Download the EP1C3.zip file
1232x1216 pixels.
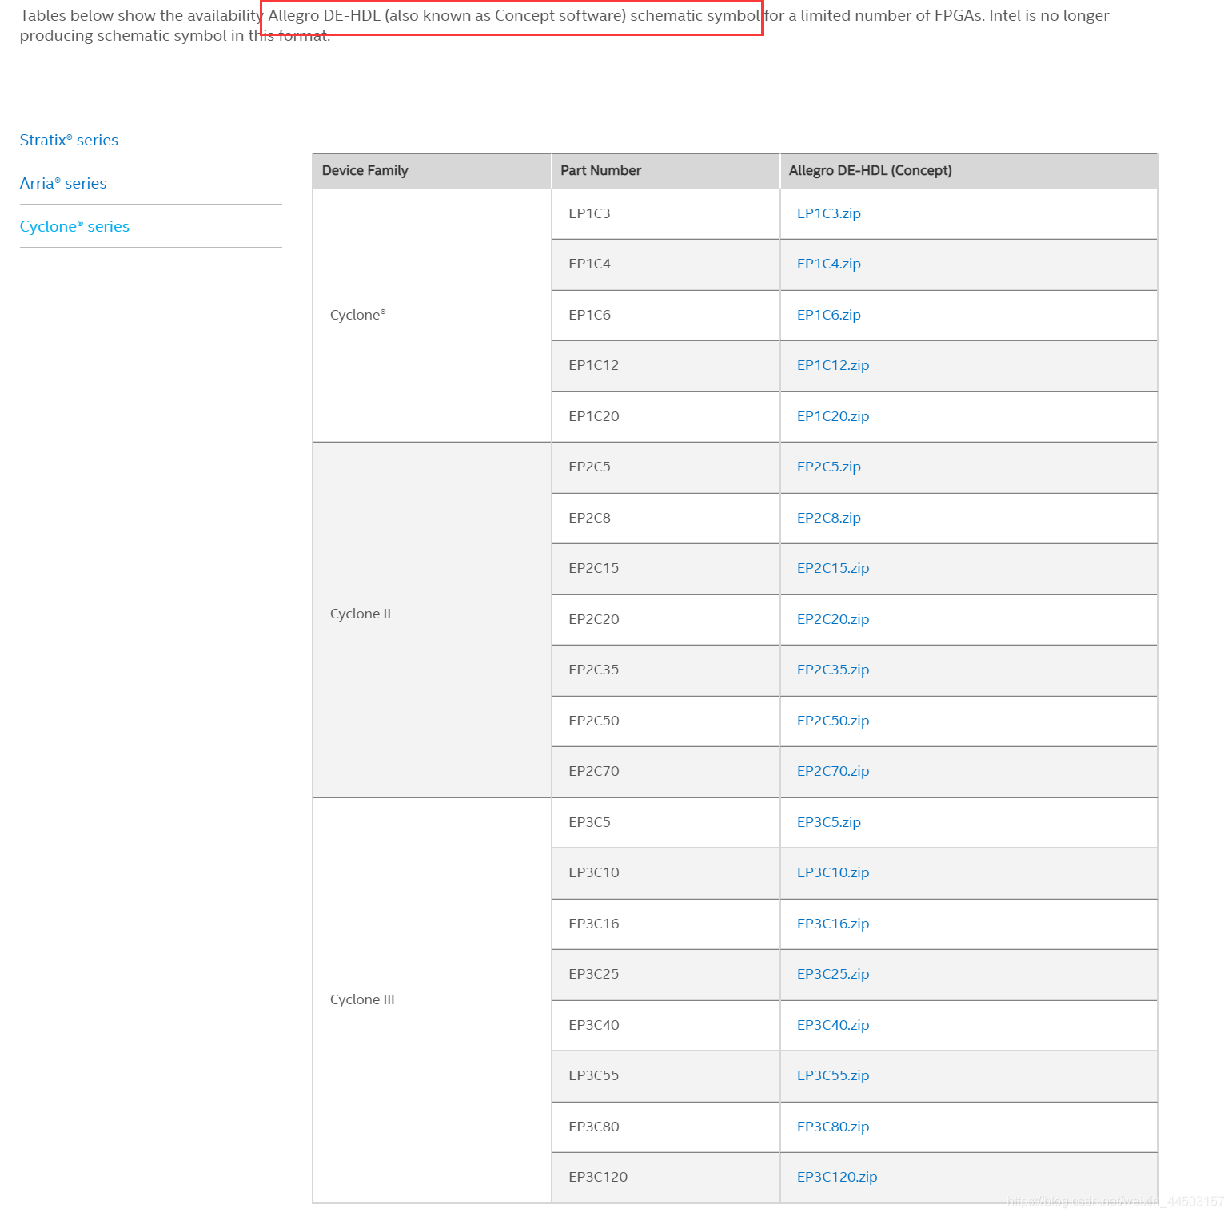pos(828,213)
